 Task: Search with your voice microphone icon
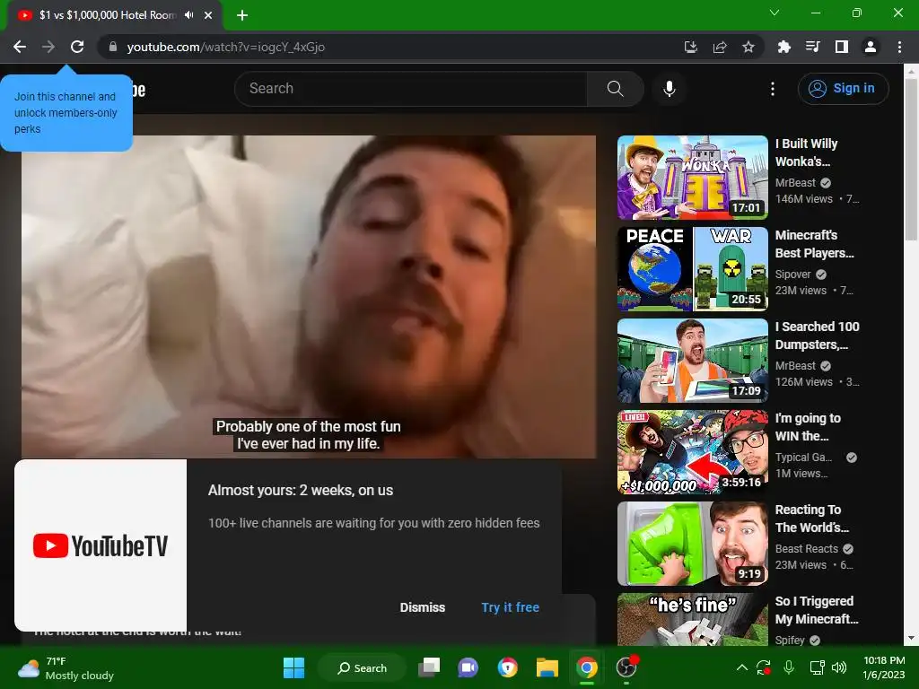click(x=670, y=89)
